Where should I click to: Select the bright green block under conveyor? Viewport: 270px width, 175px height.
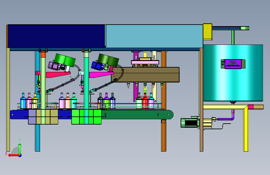[87, 117]
